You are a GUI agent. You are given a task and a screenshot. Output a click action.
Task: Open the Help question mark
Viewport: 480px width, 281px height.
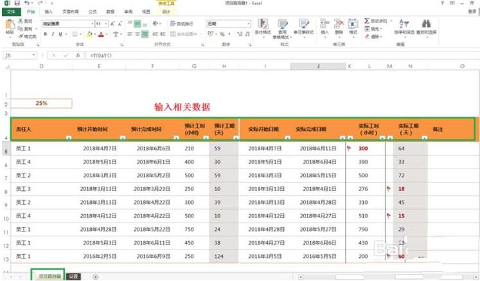[442, 3]
